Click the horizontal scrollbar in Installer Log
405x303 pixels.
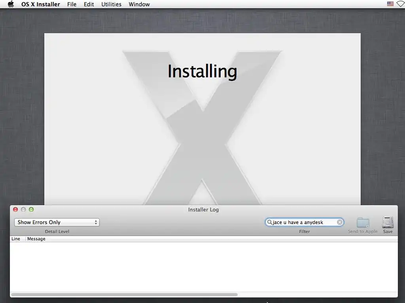(124, 294)
